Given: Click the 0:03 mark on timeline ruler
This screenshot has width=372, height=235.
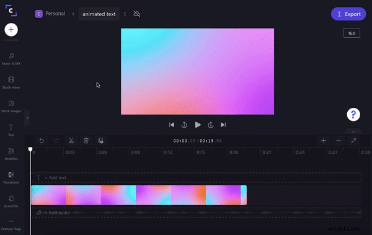Looking at the screenshot, I should [x=69, y=152].
